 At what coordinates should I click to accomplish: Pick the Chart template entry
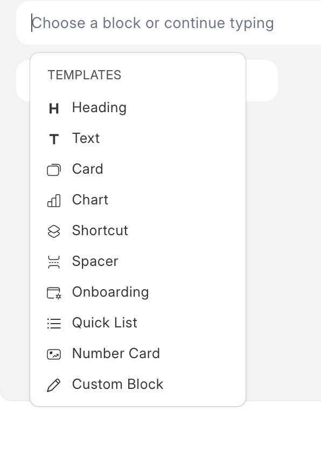pyautogui.click(x=138, y=200)
